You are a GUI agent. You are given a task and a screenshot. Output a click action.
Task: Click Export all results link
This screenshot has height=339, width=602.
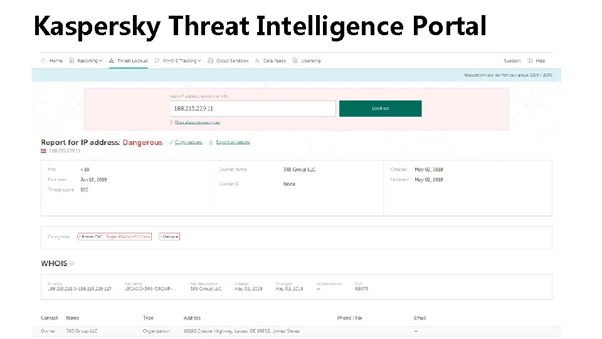pyautogui.click(x=233, y=143)
